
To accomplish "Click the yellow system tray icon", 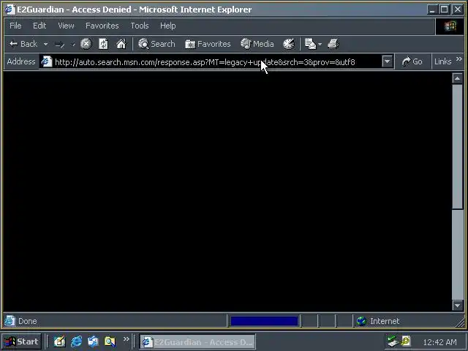I will point(406,341).
